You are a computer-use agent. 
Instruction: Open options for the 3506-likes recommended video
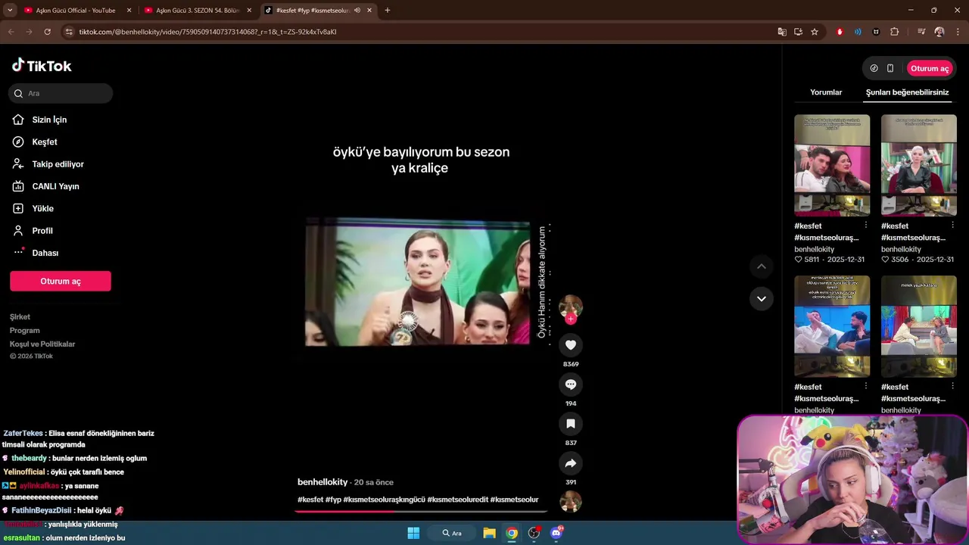(952, 226)
